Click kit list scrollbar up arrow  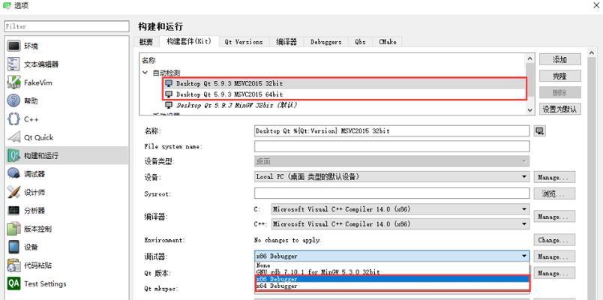[530, 58]
